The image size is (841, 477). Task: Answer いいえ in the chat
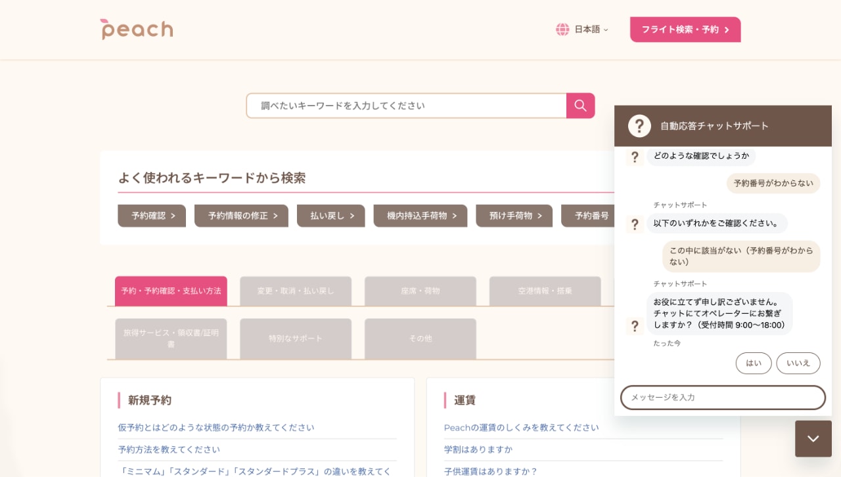pos(798,363)
